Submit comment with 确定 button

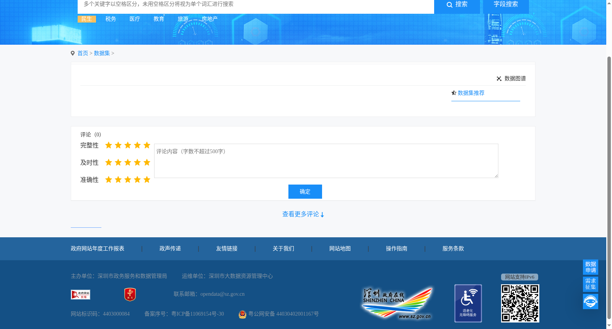[x=305, y=191]
